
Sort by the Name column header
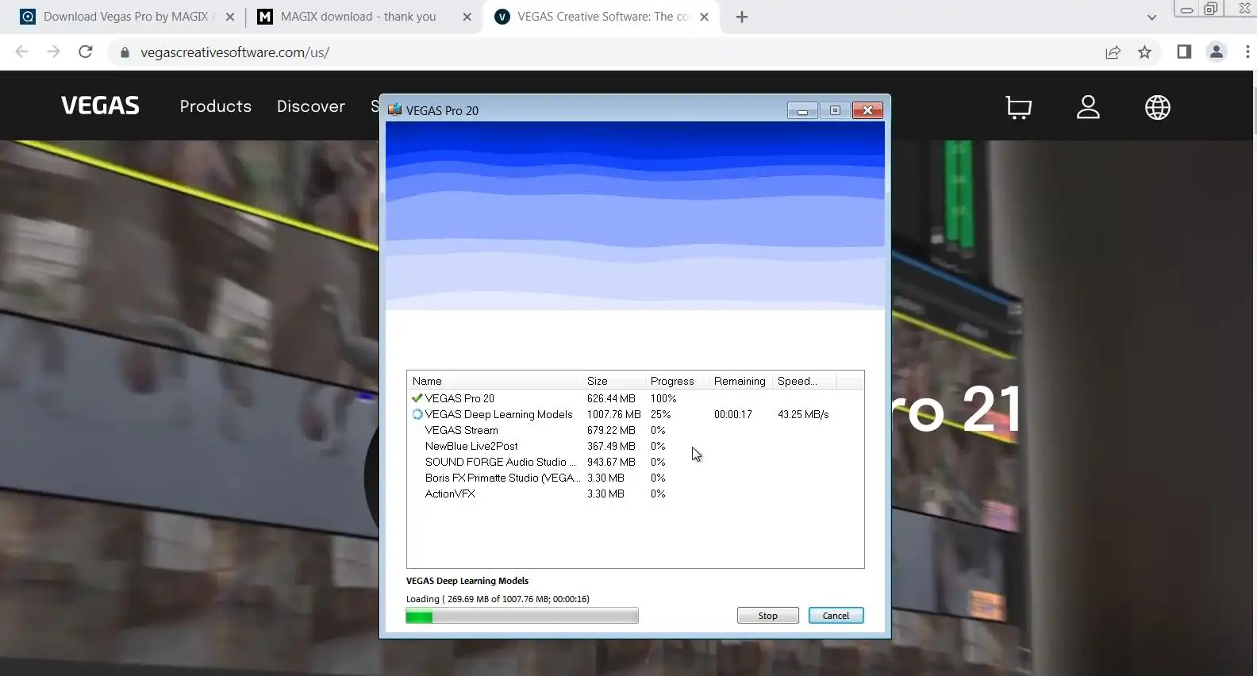point(494,381)
